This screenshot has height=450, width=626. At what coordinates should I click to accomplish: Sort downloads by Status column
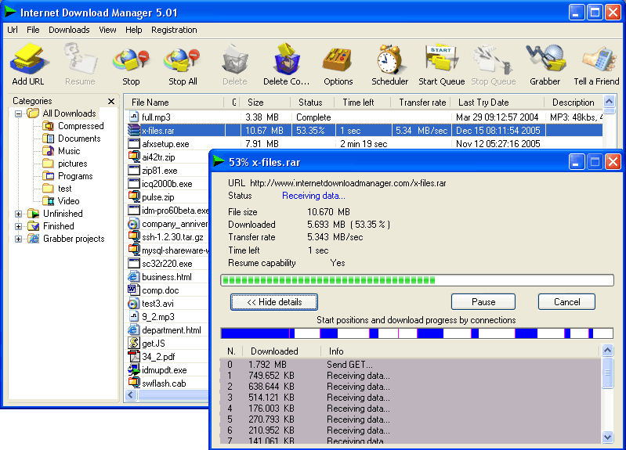[312, 103]
